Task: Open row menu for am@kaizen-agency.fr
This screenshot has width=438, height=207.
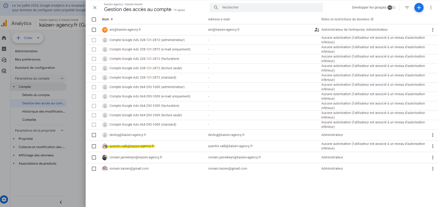Action: click(x=433, y=30)
